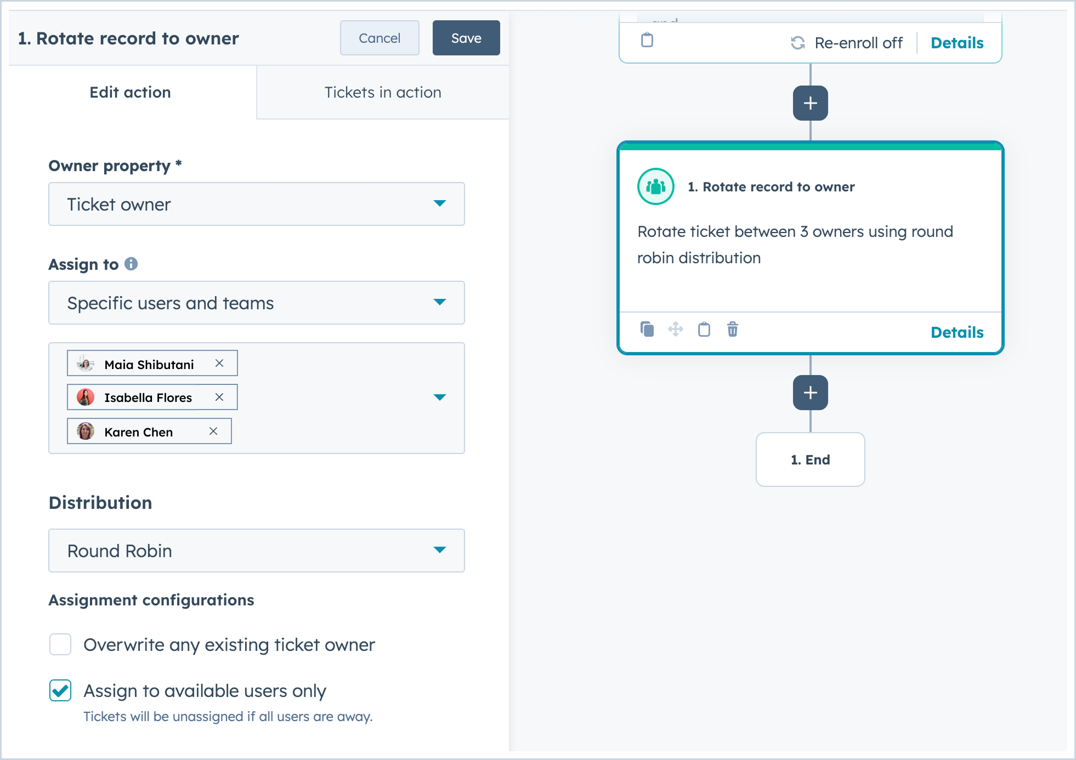This screenshot has width=1076, height=760.
Task: Click clipboard icon on top trigger card
Action: pyautogui.click(x=647, y=40)
